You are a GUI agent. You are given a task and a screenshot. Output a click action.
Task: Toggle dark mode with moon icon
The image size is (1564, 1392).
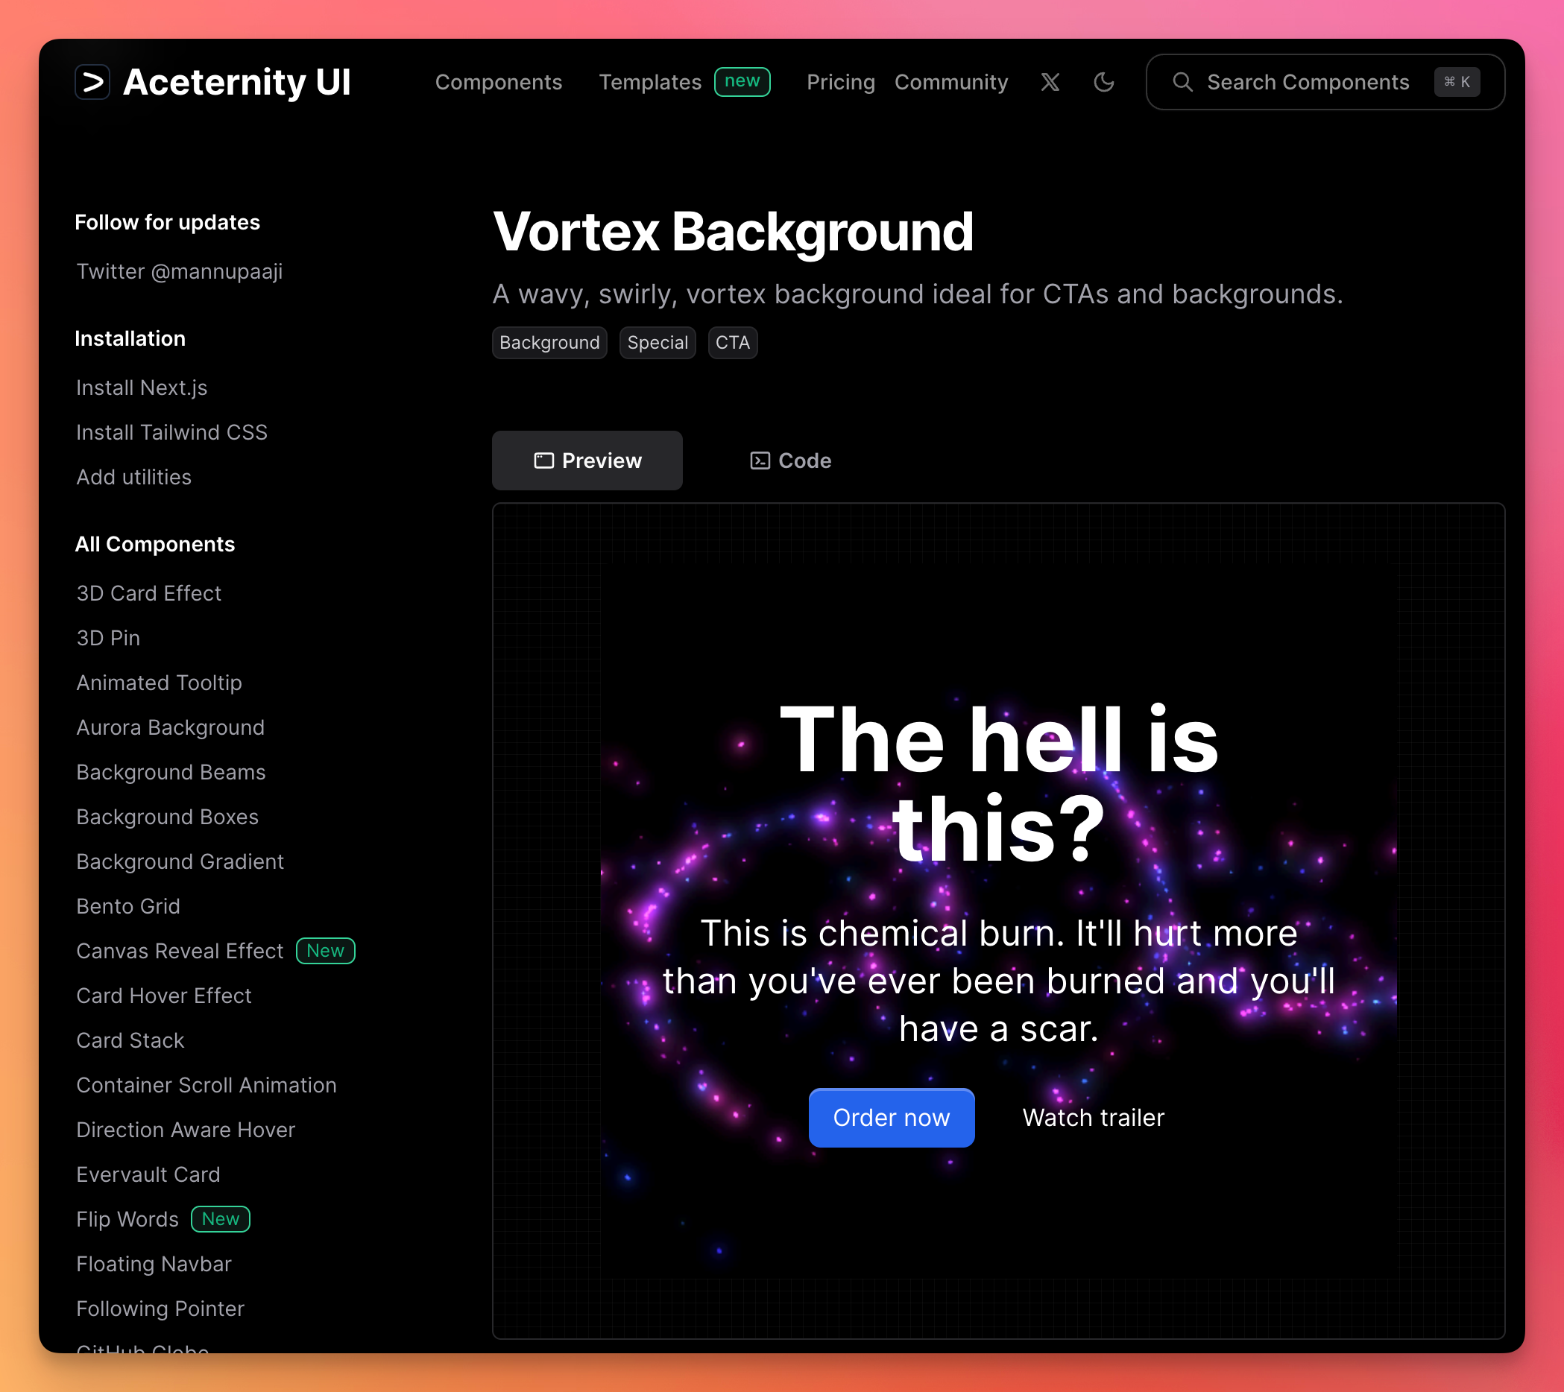pos(1103,82)
